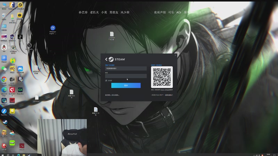Open the Google Chrome desktop icon
Image resolution: width=278 pixels, height=156 pixels.
pyautogui.click(x=4, y=79)
